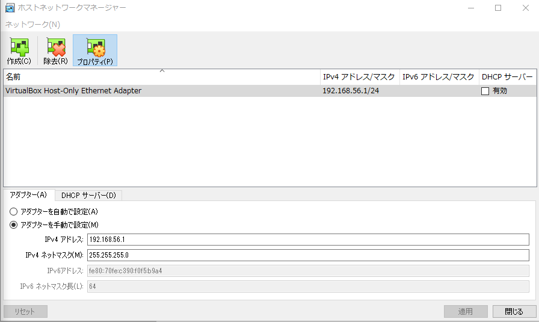Switch to the アダプター(A) tab

tap(28, 195)
